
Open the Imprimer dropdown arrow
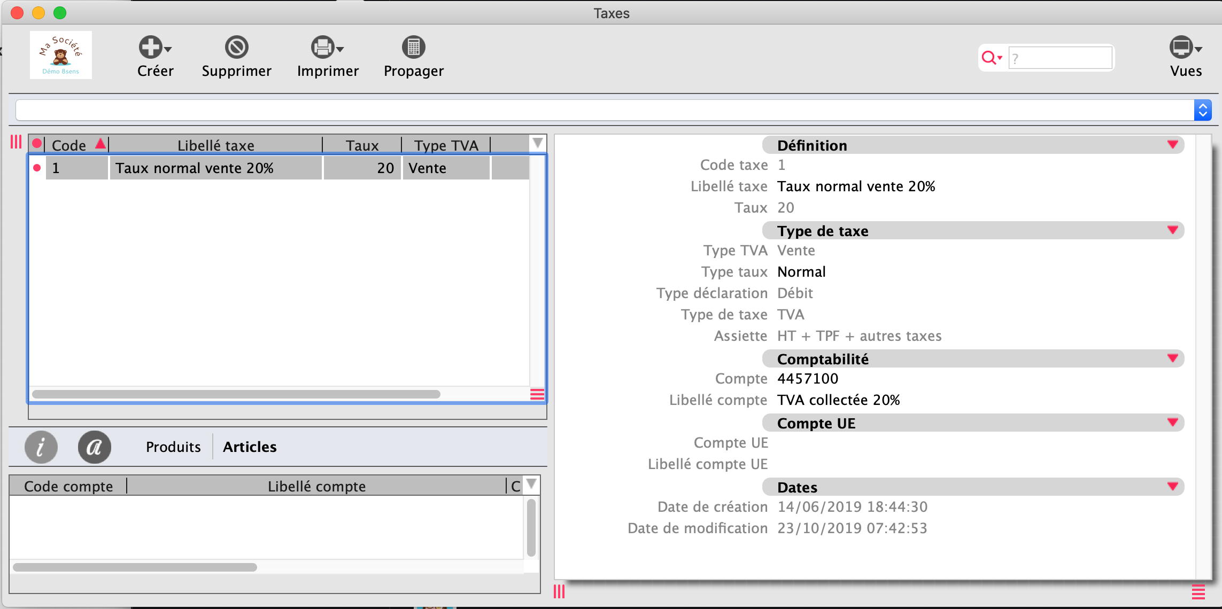coord(340,49)
